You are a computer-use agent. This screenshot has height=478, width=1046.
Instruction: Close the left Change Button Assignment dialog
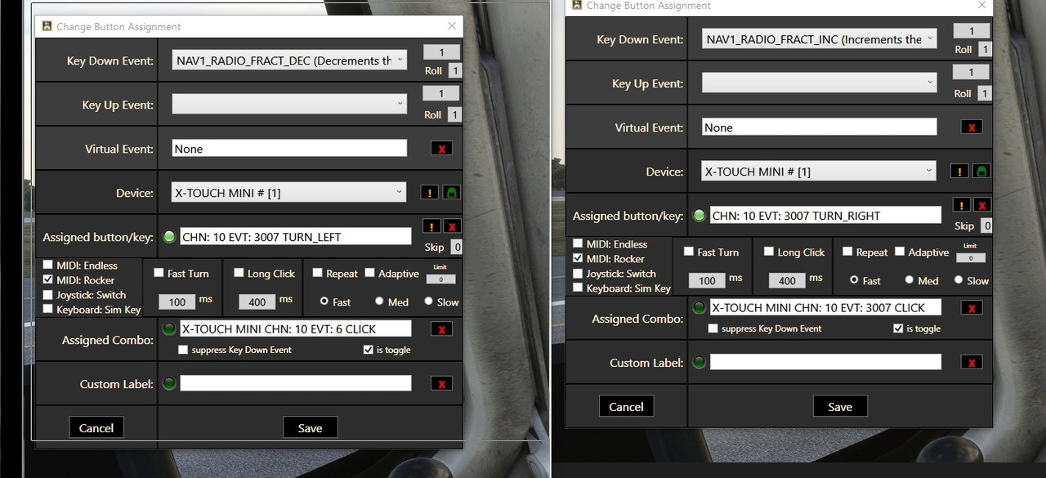point(452,26)
